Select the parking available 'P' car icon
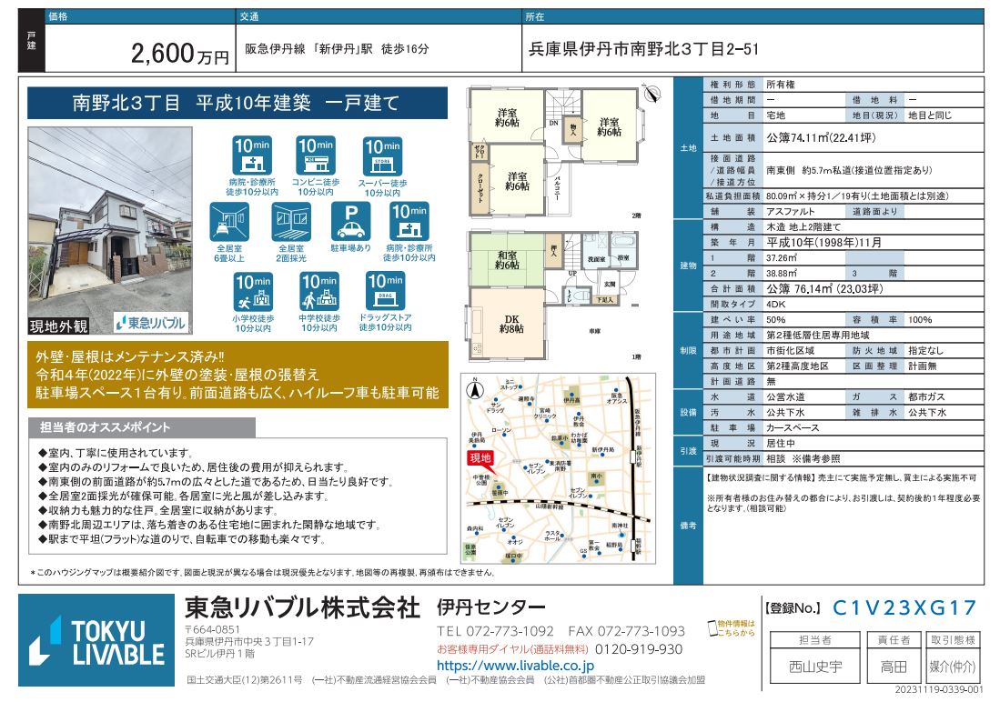 tap(349, 221)
